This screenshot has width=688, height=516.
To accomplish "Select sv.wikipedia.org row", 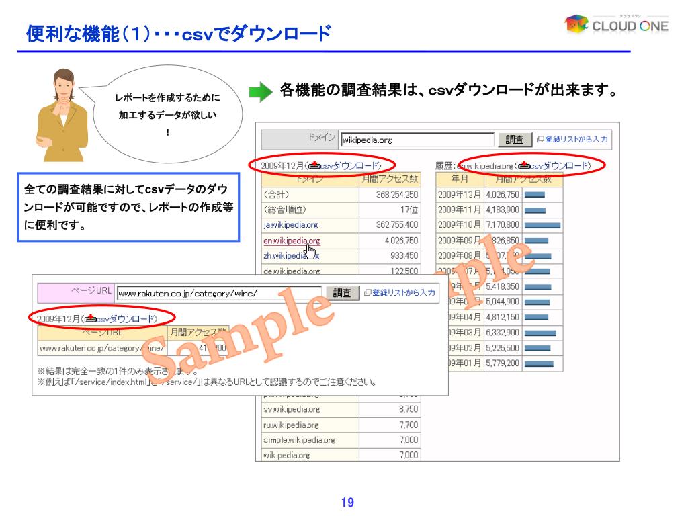I will click(x=341, y=409).
